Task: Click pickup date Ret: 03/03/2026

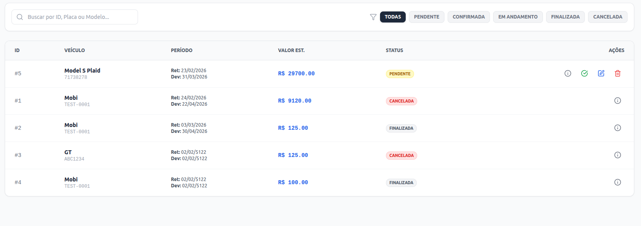Action: pyautogui.click(x=189, y=125)
